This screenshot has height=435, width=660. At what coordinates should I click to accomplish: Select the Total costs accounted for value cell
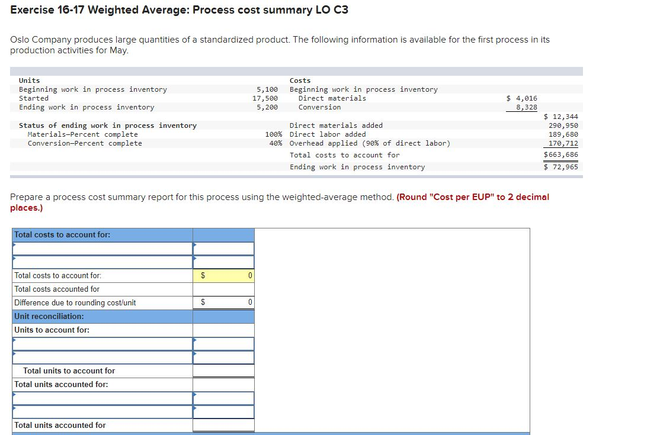(223, 288)
